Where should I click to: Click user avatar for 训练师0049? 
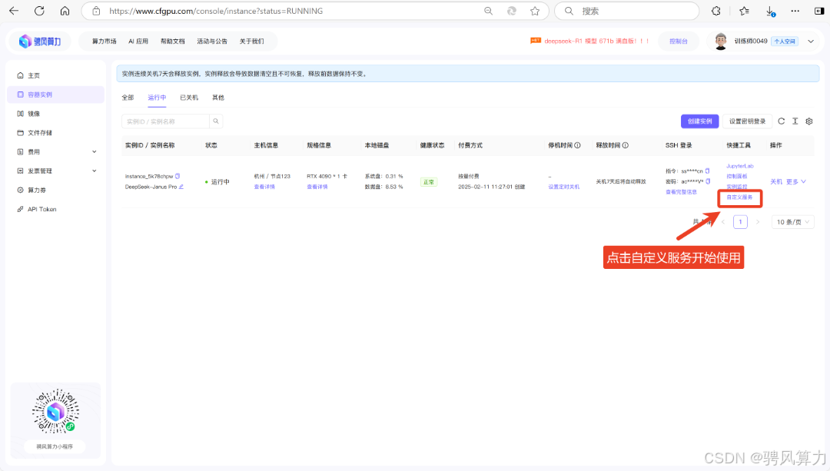coord(720,41)
